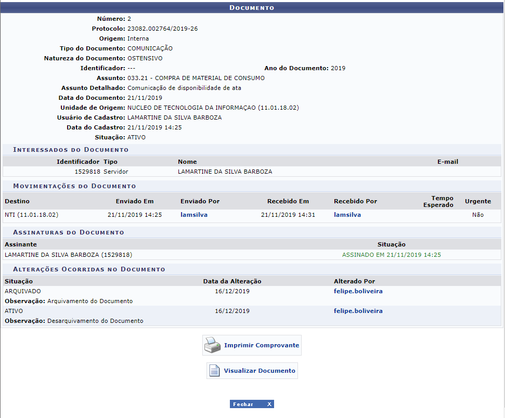Open the Imprimir Comprovante link text
505x418 pixels.
pos(261,345)
